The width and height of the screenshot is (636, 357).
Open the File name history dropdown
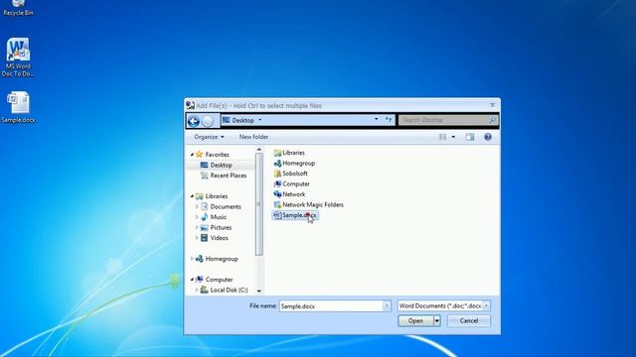coord(387,306)
